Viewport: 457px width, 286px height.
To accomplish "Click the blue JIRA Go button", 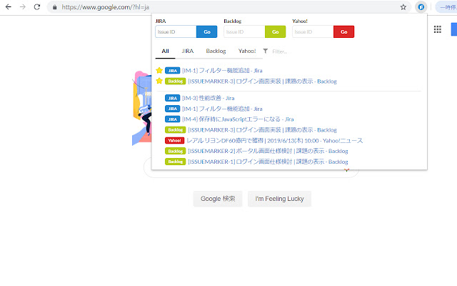I will click(x=206, y=31).
